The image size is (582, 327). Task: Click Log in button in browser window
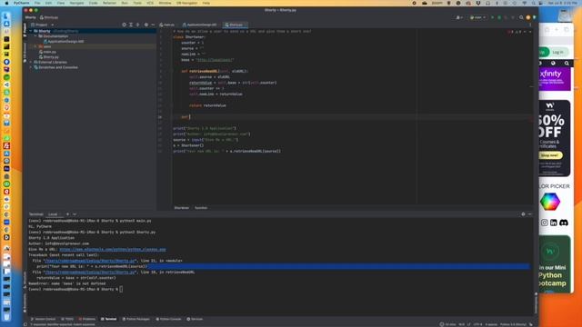(557, 52)
